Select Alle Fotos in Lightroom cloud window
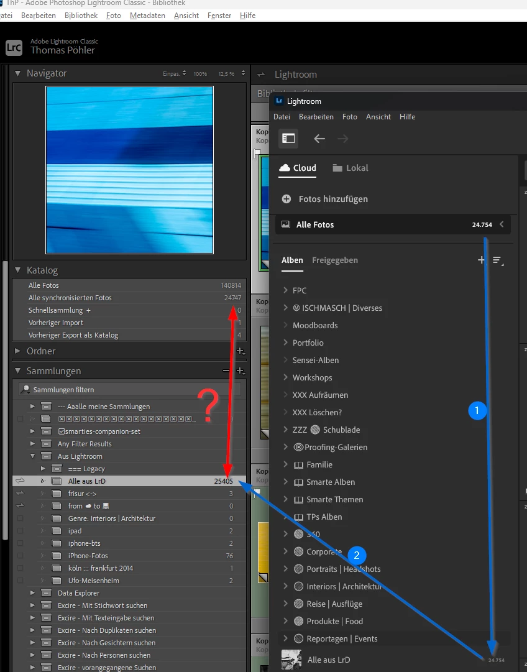527x672 pixels. pos(393,224)
